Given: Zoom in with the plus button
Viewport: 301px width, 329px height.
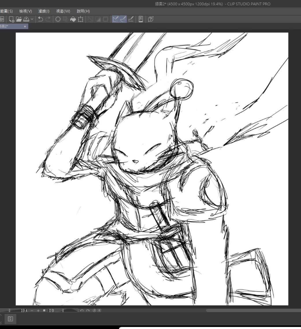Looking at the screenshot, I should [38, 310].
